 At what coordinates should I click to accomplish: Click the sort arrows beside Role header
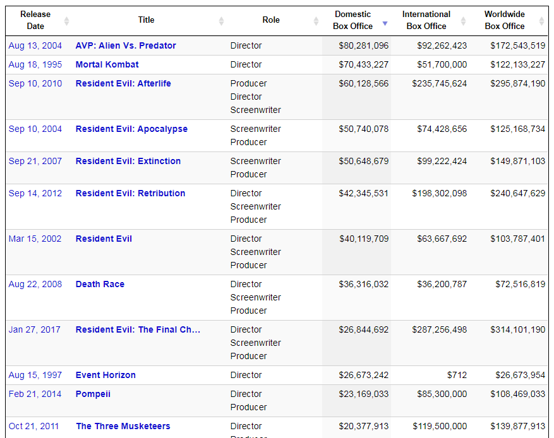coord(316,21)
